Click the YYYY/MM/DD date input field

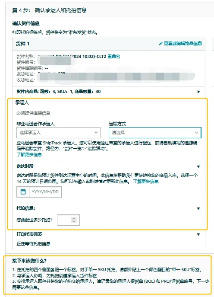[45, 192]
